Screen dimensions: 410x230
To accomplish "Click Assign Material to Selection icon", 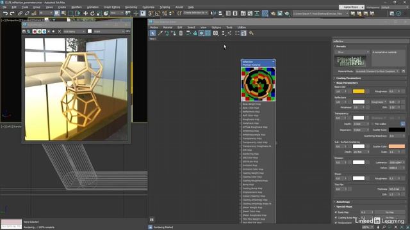I will tap(174, 33).
